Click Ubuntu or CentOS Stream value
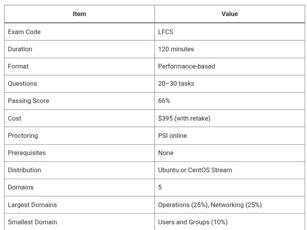 (195, 170)
